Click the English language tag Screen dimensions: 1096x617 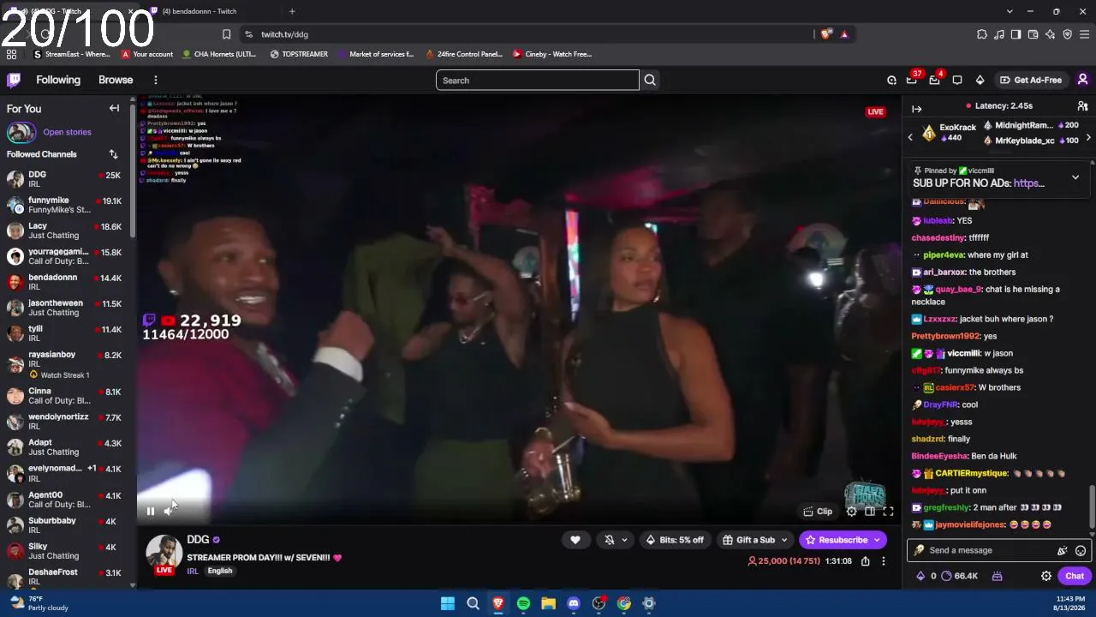220,571
